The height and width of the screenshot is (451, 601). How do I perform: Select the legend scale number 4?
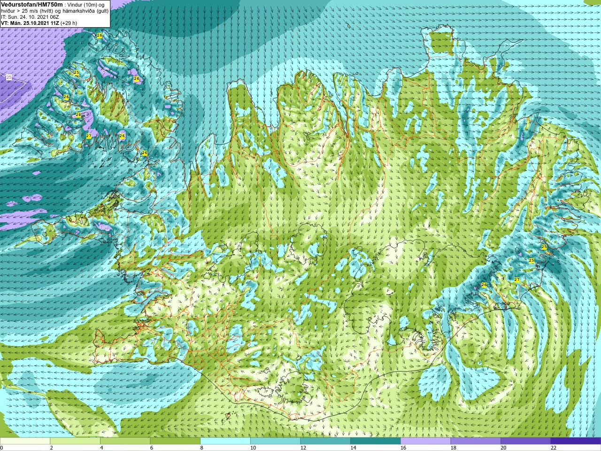click(x=101, y=448)
